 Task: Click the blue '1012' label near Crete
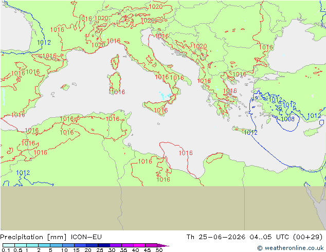pos(250,133)
